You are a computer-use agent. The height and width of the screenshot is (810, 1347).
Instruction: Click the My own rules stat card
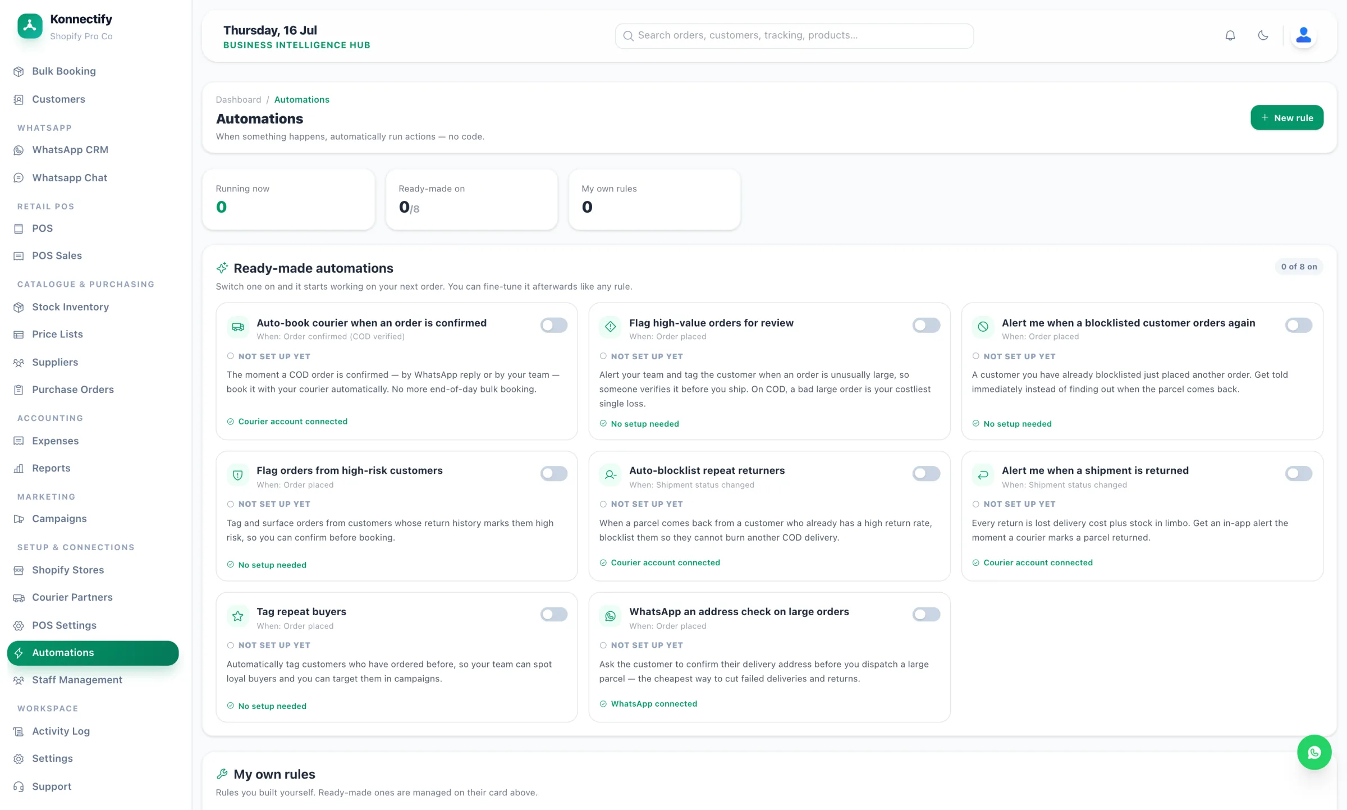(654, 199)
